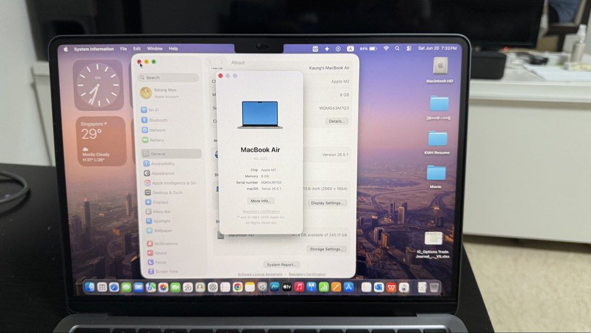Launch ChatGPT from the Dock
The width and height of the screenshot is (591, 333).
[x=212, y=288]
